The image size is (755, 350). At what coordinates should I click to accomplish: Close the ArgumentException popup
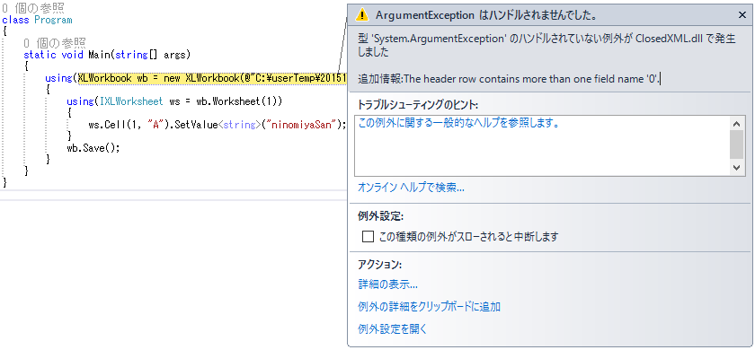tap(742, 15)
